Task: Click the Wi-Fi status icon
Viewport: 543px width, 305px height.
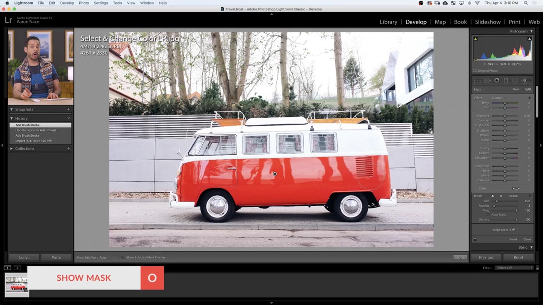Action: click(477, 3)
